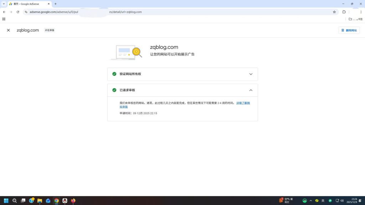Open the Windows Start menu

pyautogui.click(x=6, y=200)
